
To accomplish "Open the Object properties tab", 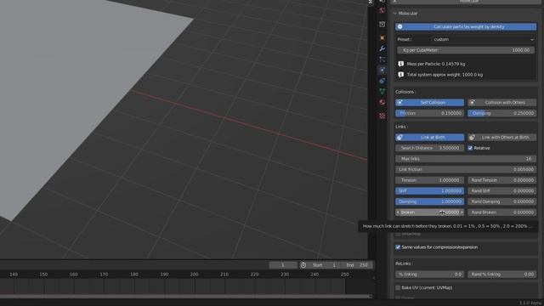I will 382,37.
